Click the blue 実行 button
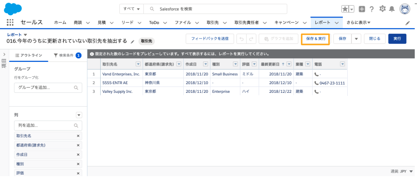 tap(397, 39)
